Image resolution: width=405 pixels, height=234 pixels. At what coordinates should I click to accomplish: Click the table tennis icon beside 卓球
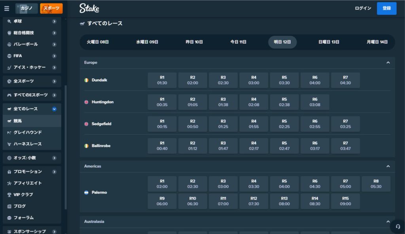coord(9,21)
